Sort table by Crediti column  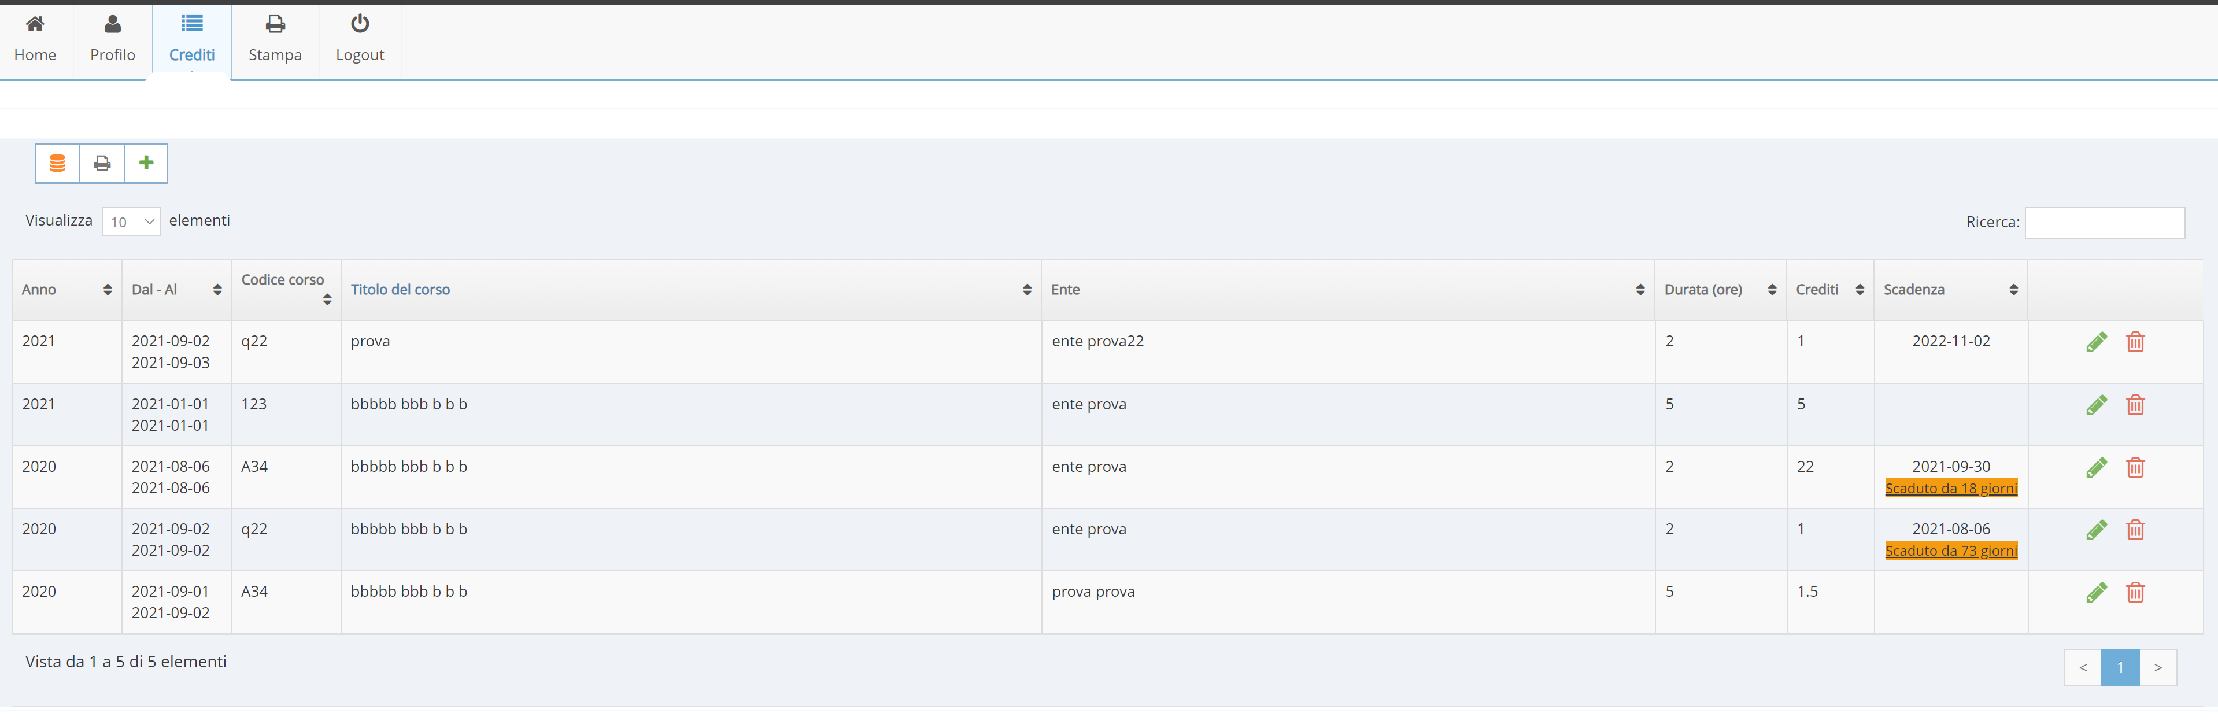[1829, 290]
